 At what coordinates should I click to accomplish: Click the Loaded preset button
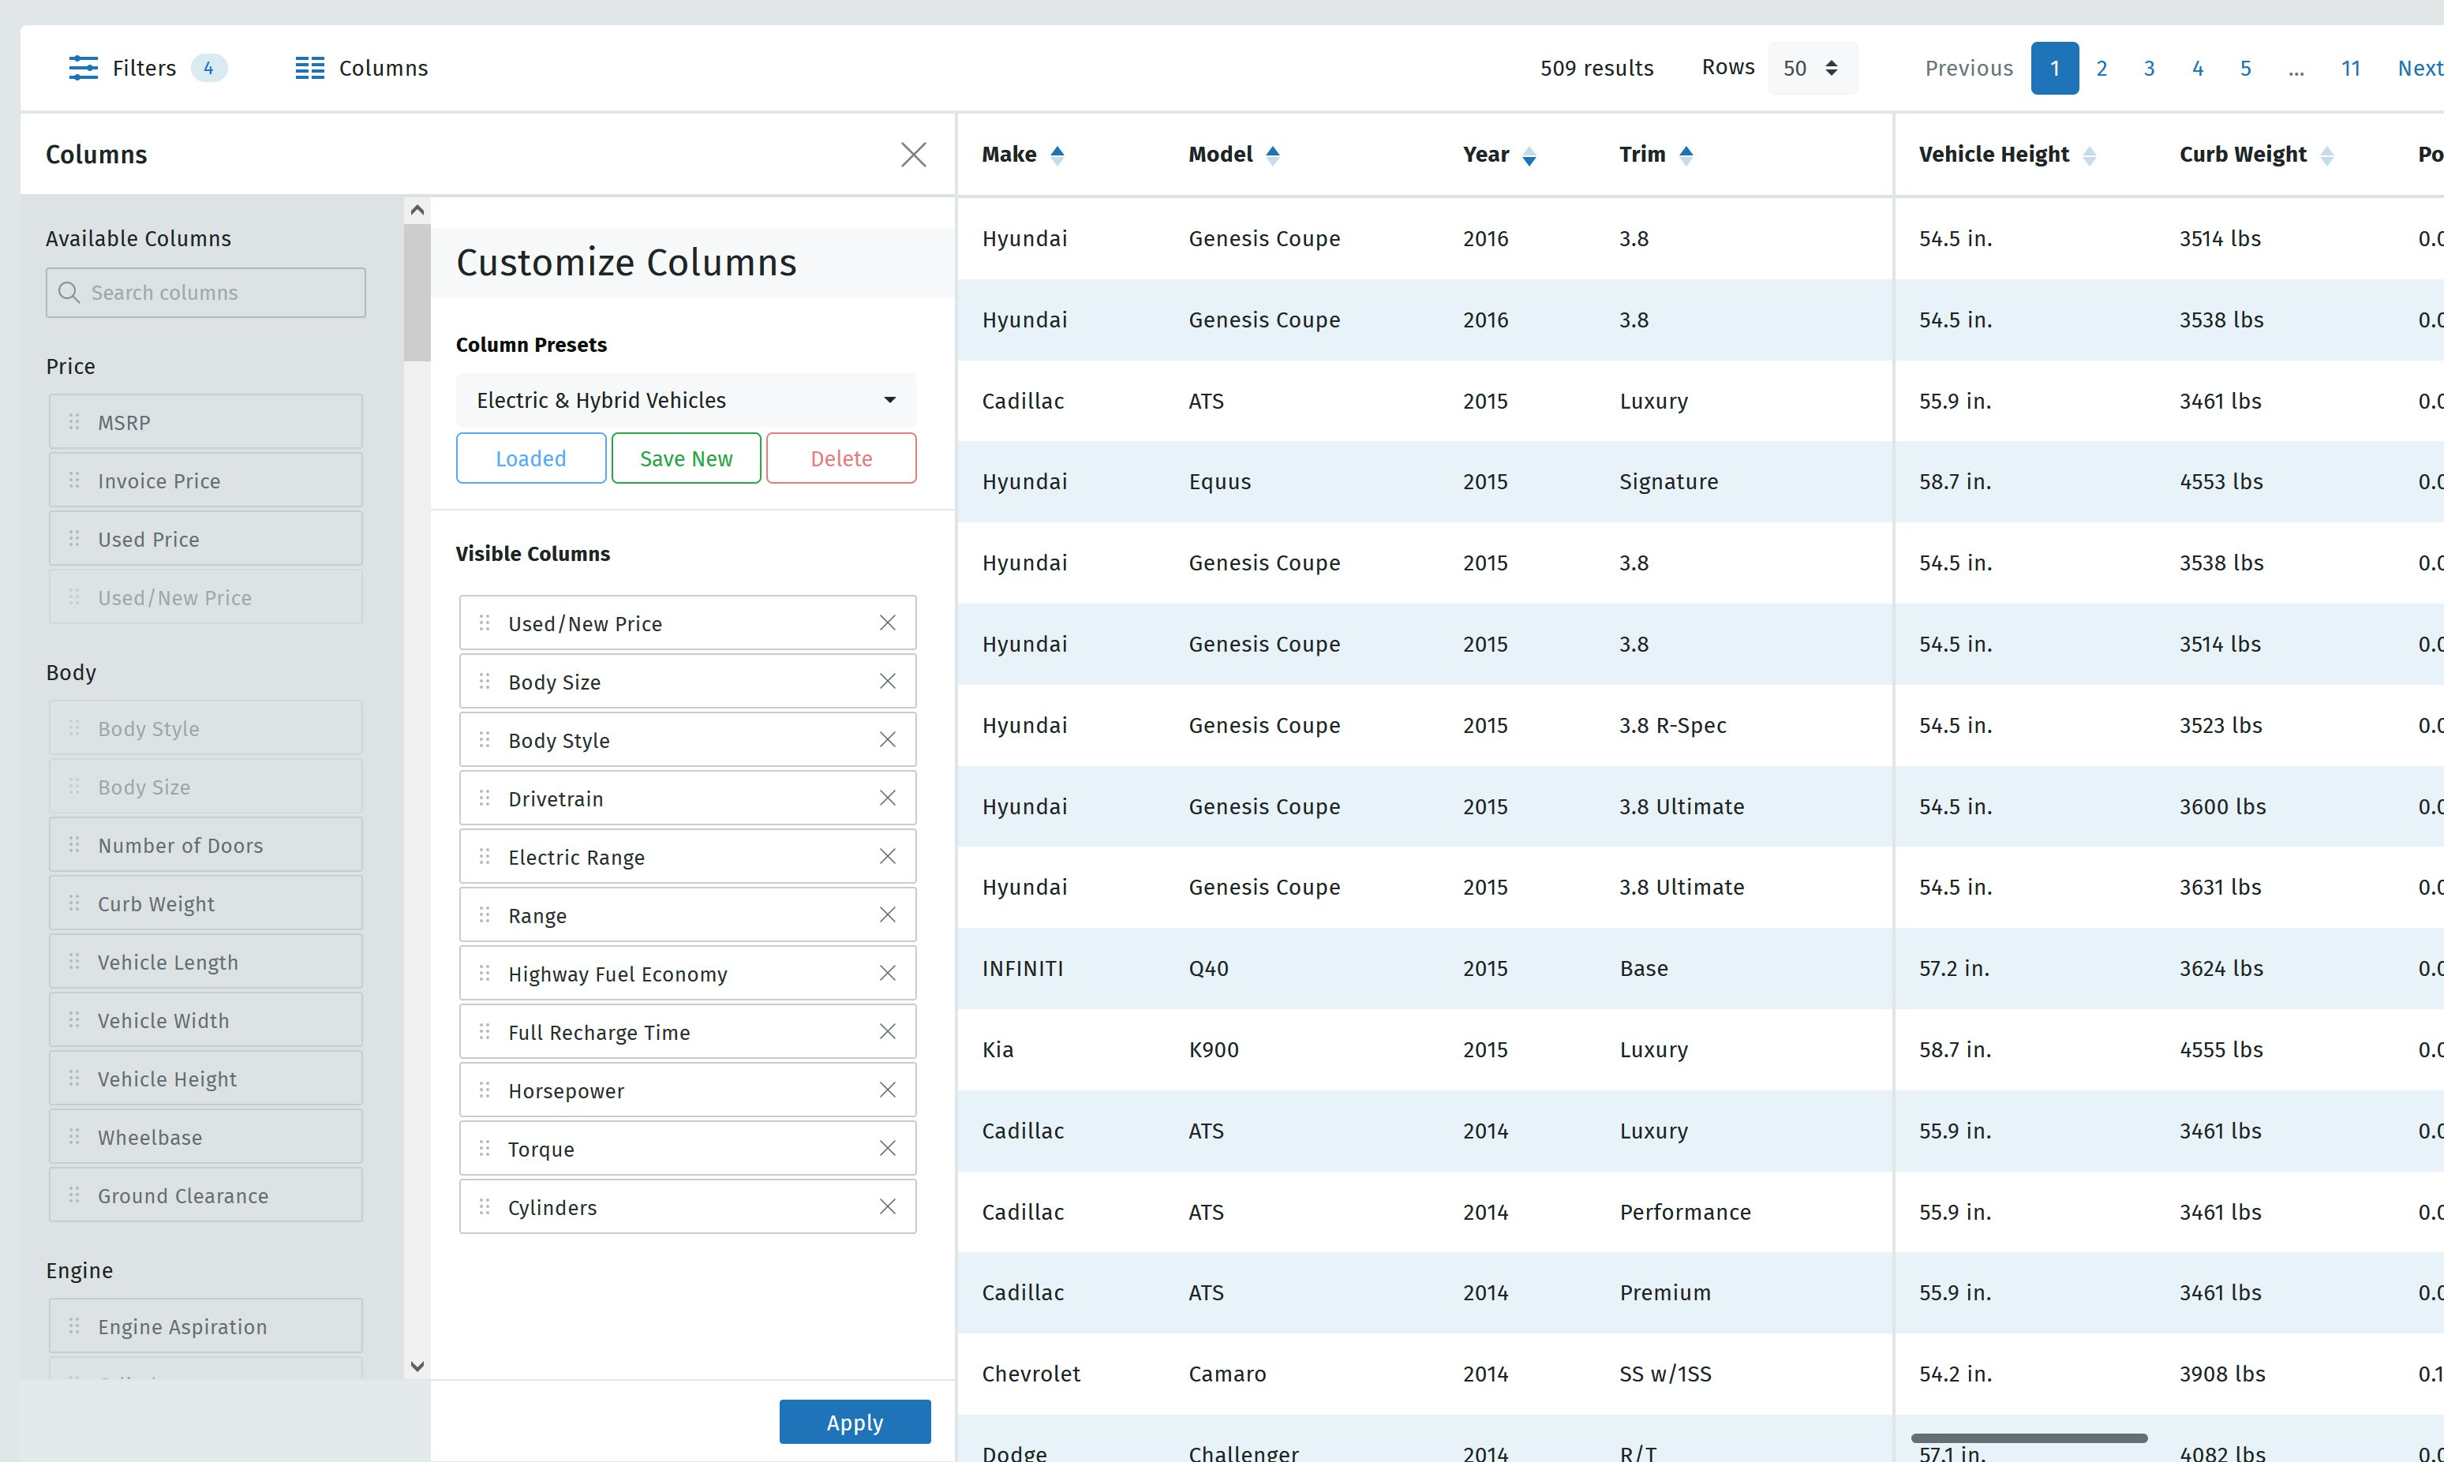pyautogui.click(x=531, y=458)
